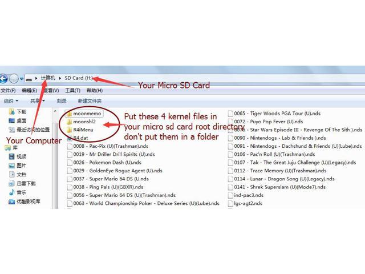365x274 pixels.
Task: Open the 编辑(E) menu
Action: coord(29,90)
